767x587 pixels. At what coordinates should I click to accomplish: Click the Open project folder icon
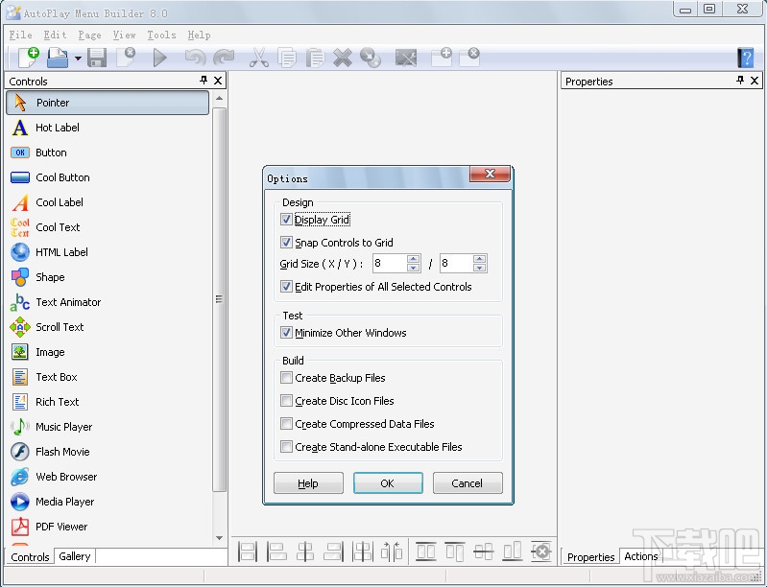pyautogui.click(x=58, y=58)
